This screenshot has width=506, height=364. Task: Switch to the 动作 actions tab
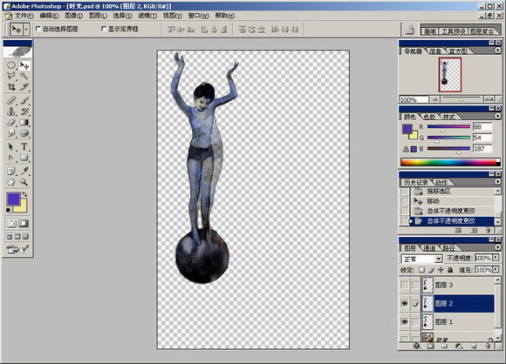click(x=441, y=182)
